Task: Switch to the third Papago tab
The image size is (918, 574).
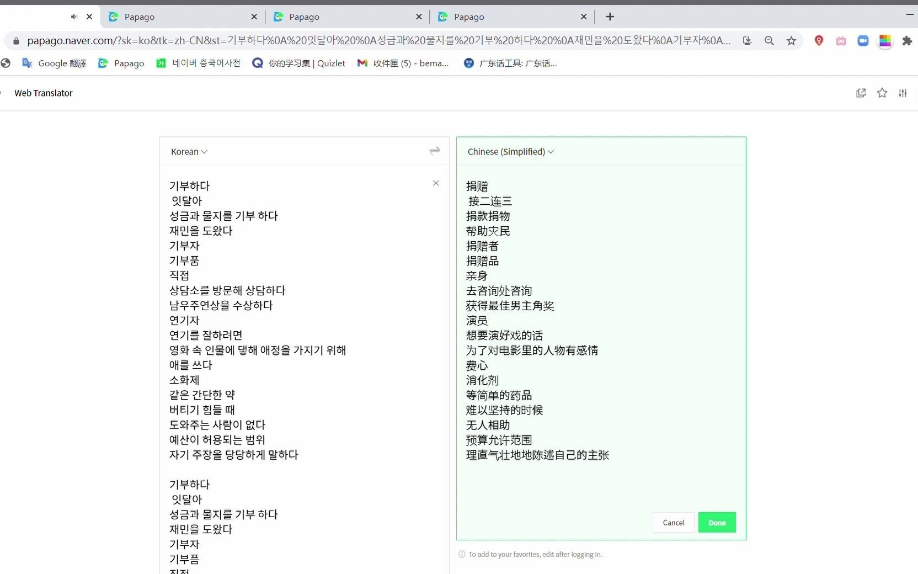Action: 348,17
